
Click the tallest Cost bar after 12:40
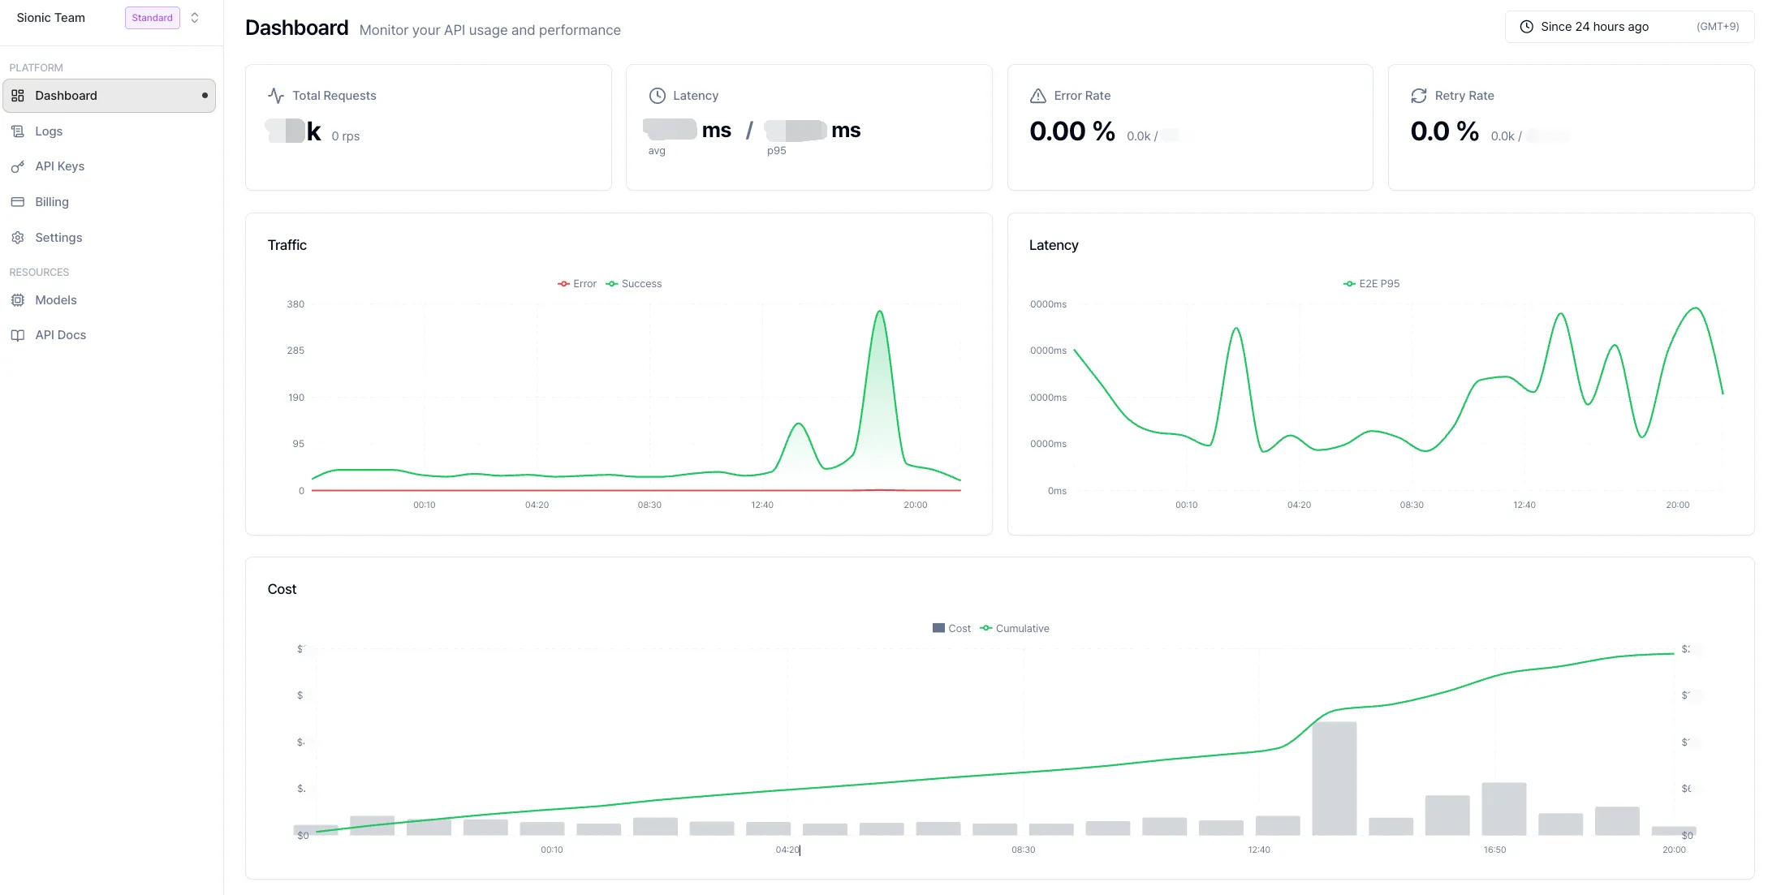pos(1334,779)
